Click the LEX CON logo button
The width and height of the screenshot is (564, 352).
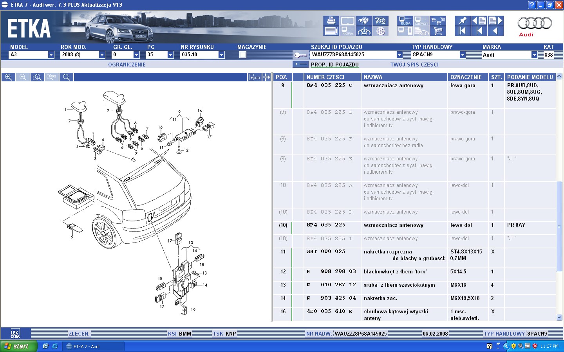click(x=15, y=334)
